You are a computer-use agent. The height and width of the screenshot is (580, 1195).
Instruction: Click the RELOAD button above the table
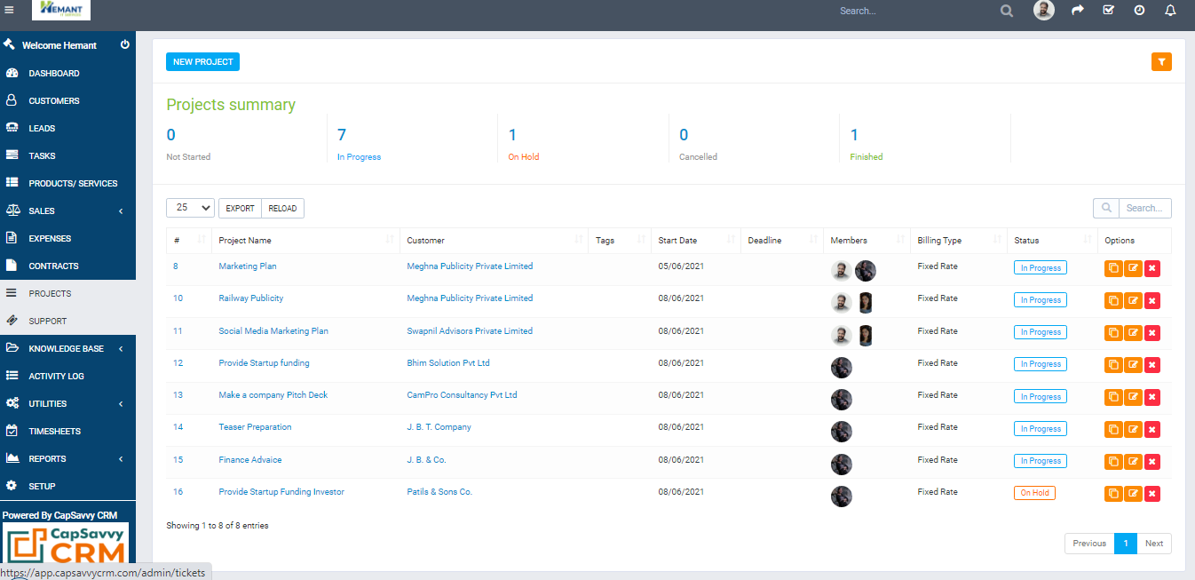282,208
